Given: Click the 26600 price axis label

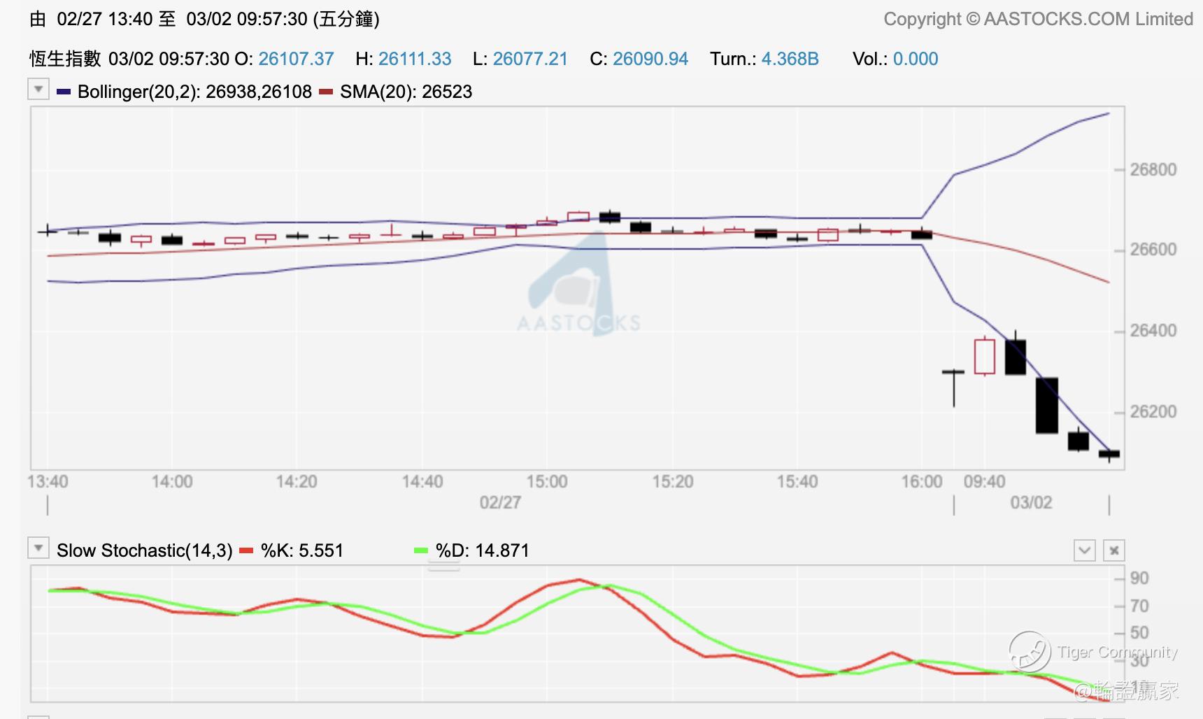Looking at the screenshot, I should point(1153,250).
